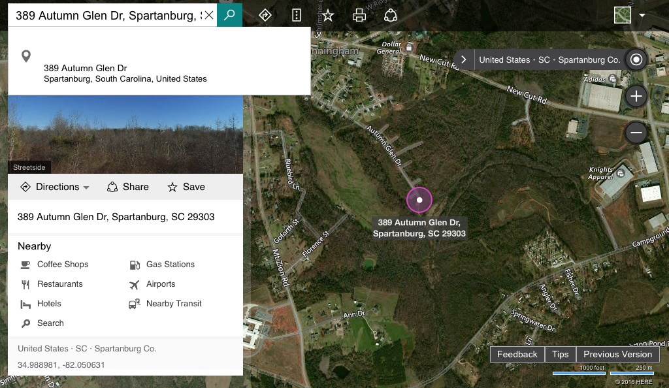
Task: Open the directions icon in top toolbar
Action: point(265,15)
